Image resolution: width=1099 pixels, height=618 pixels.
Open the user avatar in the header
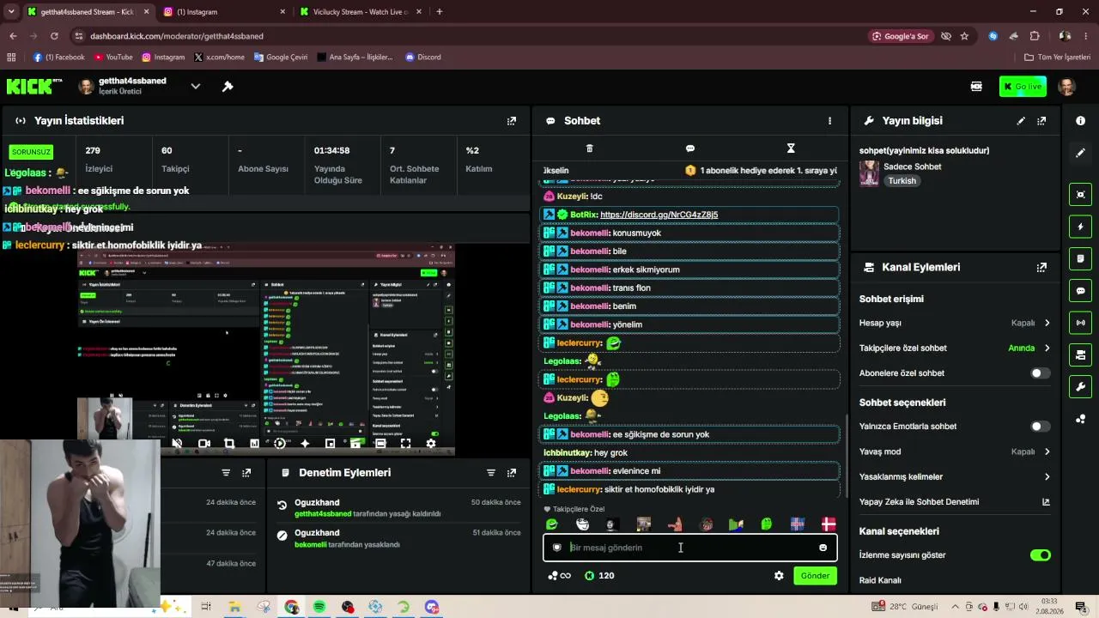pyautogui.click(x=1067, y=86)
